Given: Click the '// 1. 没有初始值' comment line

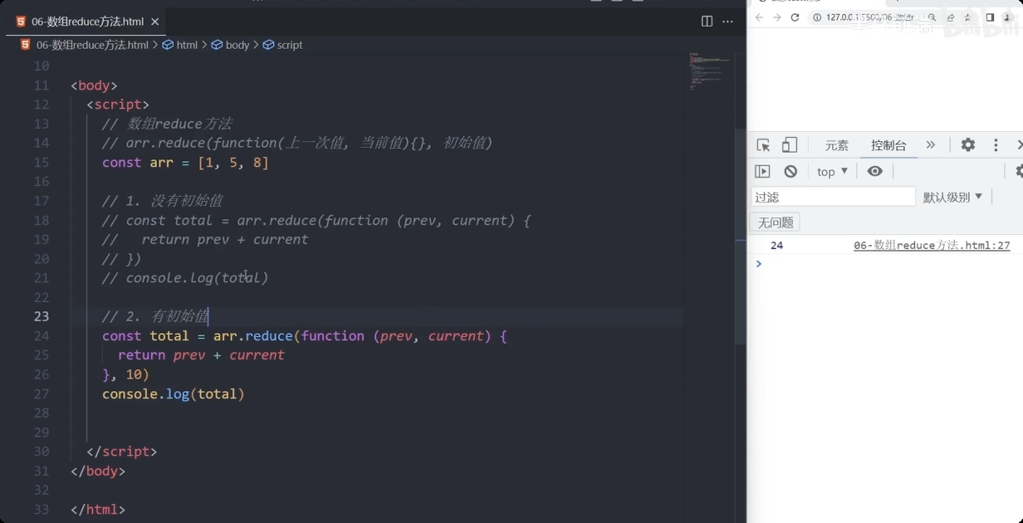Looking at the screenshot, I should point(162,201).
